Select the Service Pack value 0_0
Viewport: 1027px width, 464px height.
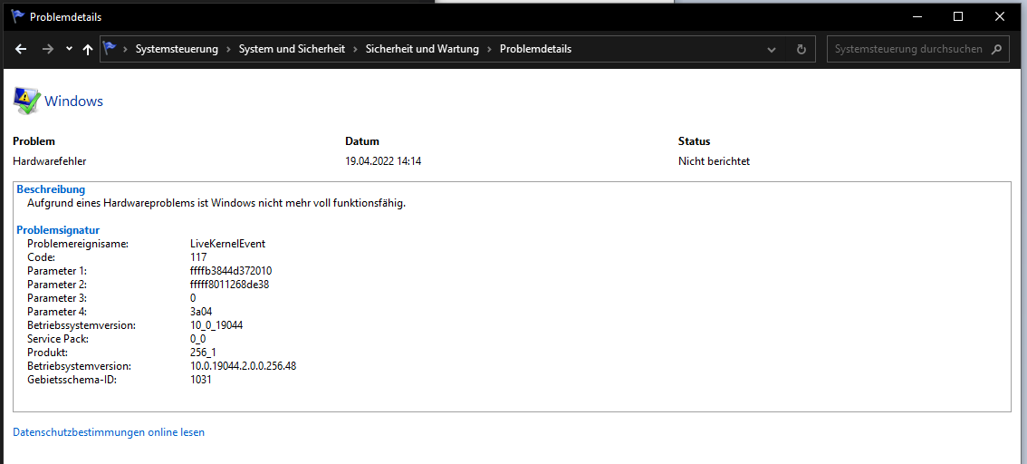[197, 339]
